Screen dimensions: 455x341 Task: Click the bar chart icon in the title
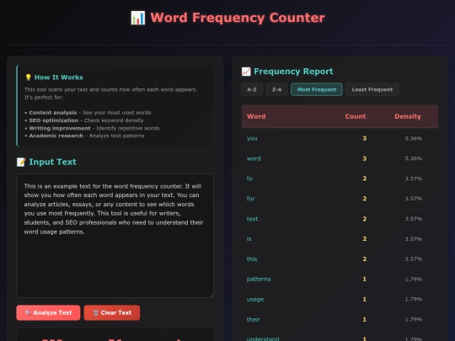click(x=138, y=18)
